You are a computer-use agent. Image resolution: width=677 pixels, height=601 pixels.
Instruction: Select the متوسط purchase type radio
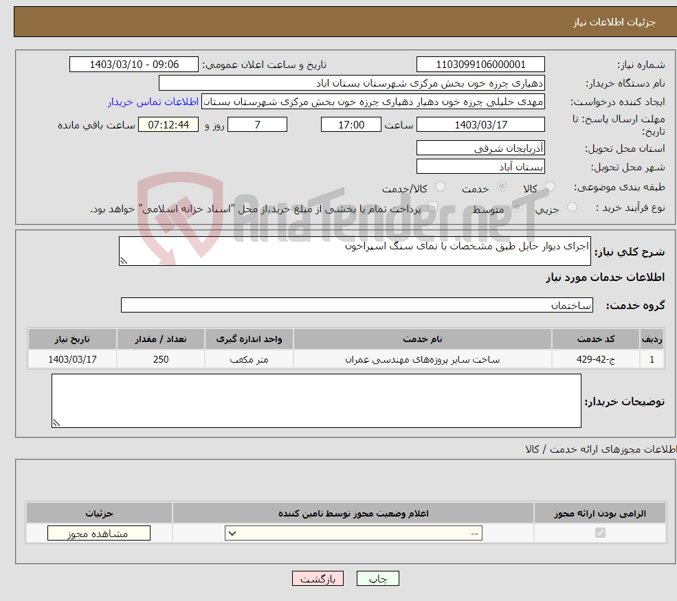click(x=518, y=207)
